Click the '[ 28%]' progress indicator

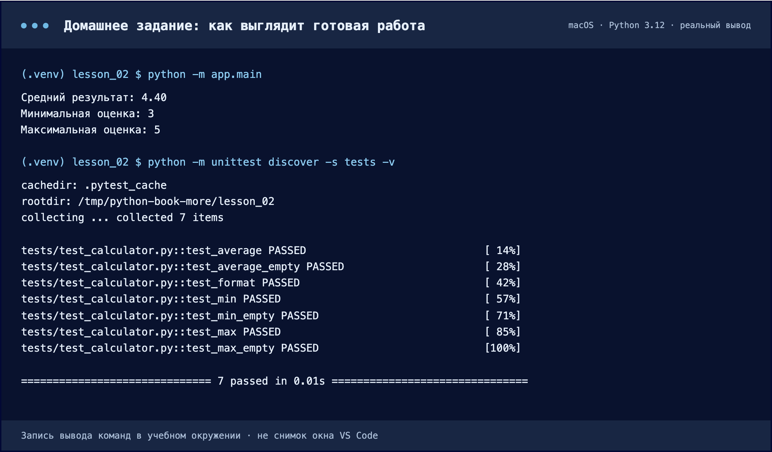coord(503,267)
